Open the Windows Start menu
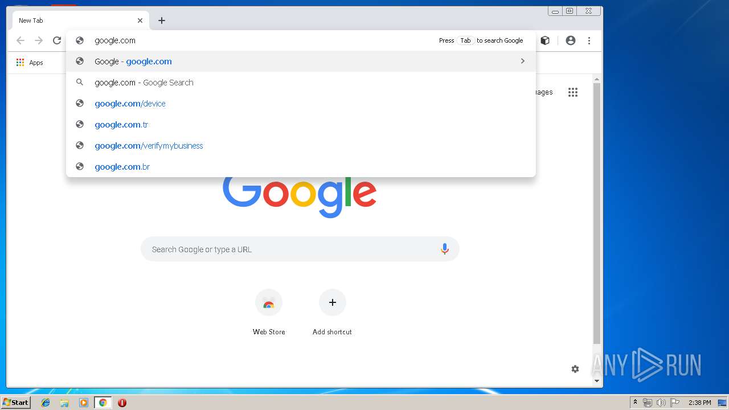The height and width of the screenshot is (410, 729). pos(15,403)
